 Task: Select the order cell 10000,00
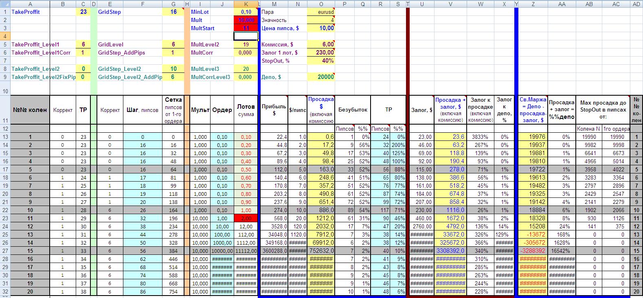(x=222, y=251)
